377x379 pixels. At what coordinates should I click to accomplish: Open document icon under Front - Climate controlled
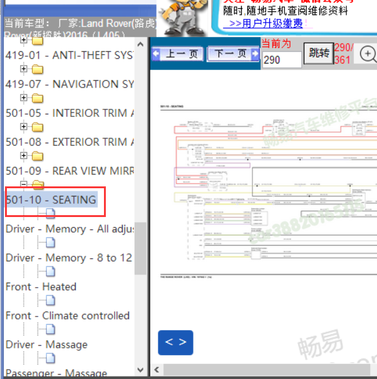point(50,330)
